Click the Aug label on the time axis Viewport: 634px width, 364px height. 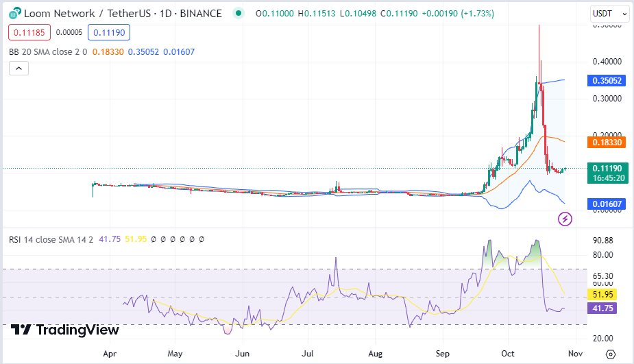click(x=375, y=354)
